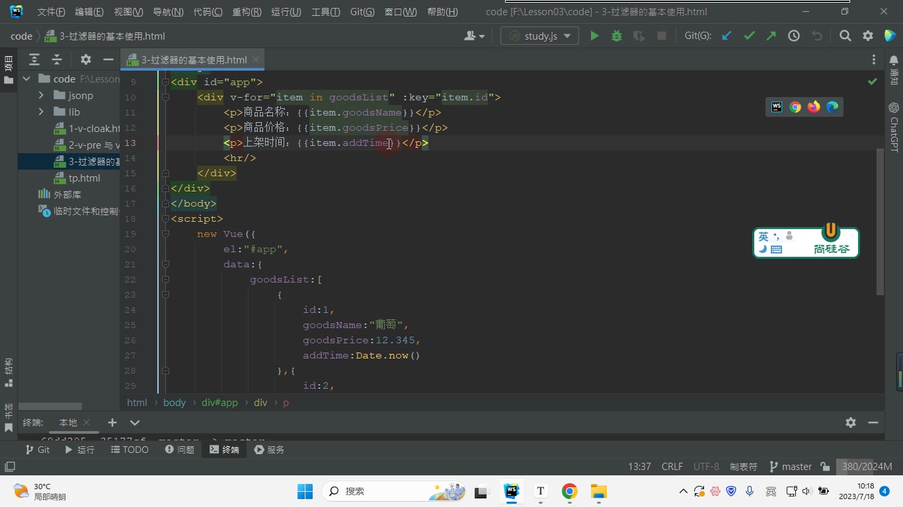This screenshot has width=903, height=507.
Task: Toggle fold marker on line 19
Action: click(164, 234)
